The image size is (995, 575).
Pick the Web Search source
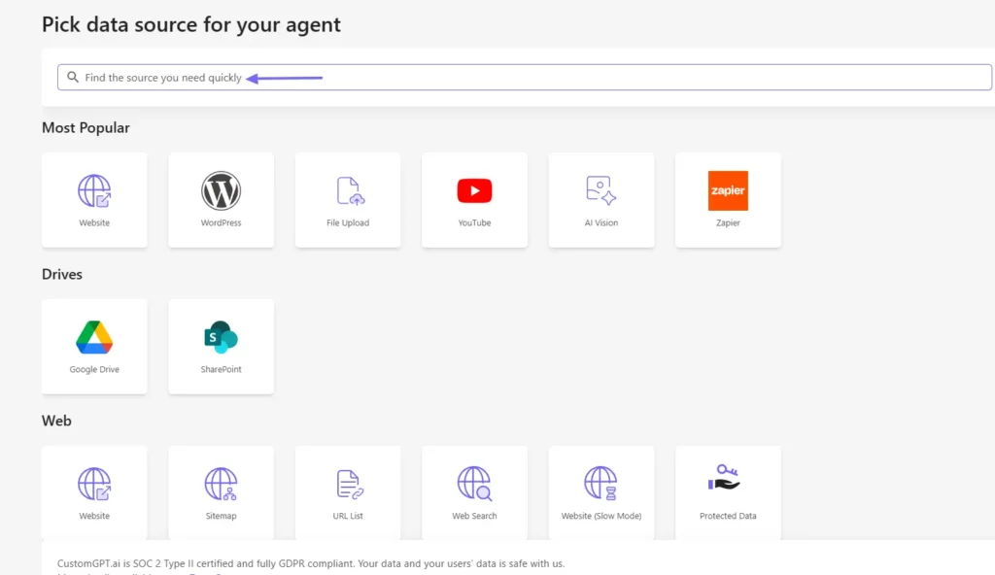tap(474, 493)
